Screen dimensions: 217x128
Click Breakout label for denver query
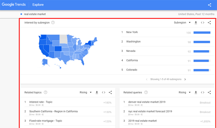point(205,103)
